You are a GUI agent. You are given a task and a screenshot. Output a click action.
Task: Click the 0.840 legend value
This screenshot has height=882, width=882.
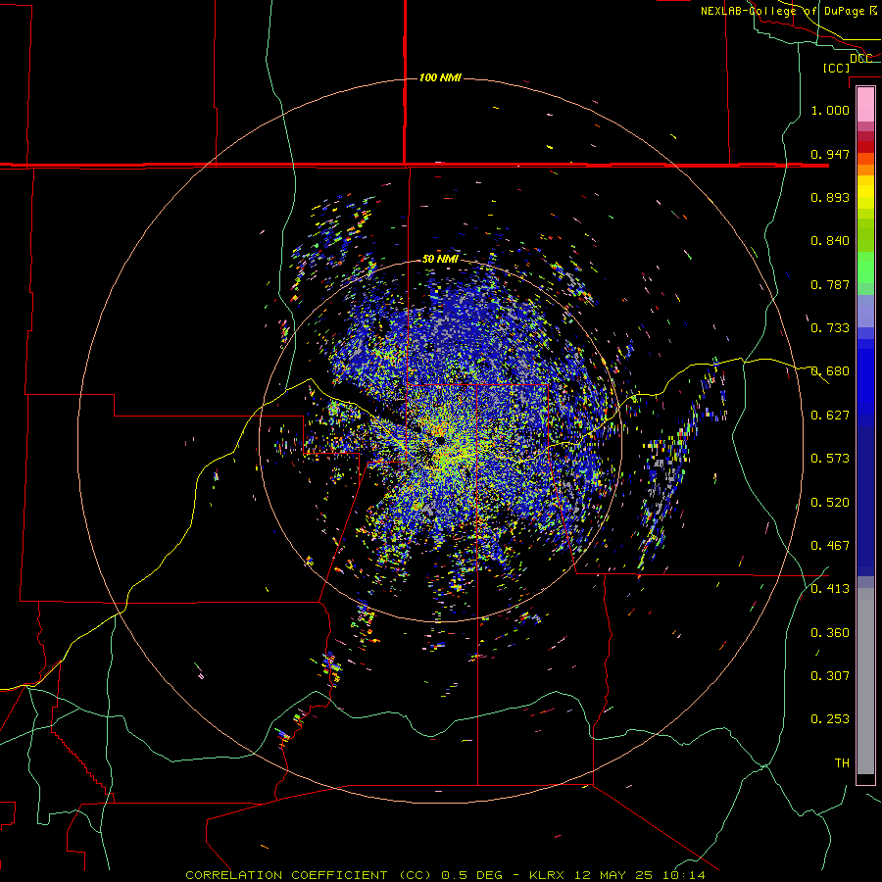(830, 241)
